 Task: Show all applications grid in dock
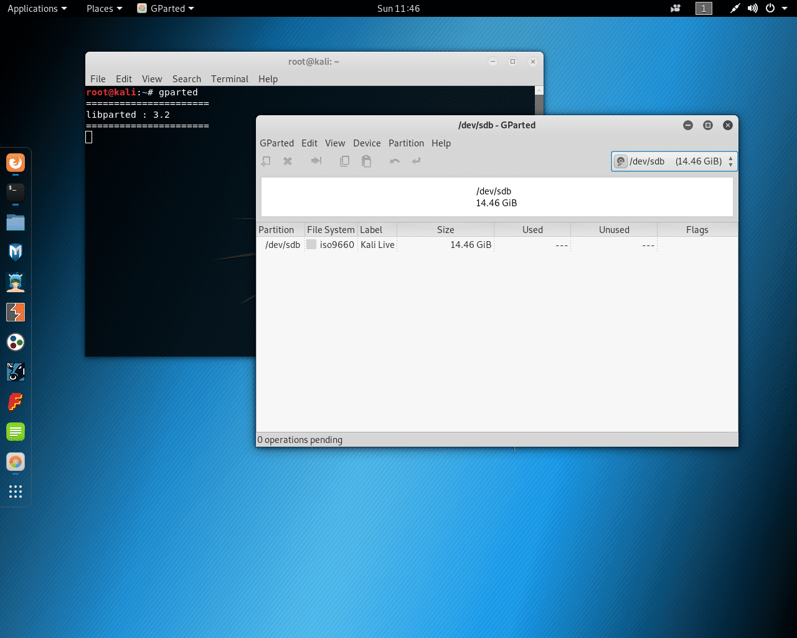pyautogui.click(x=16, y=492)
